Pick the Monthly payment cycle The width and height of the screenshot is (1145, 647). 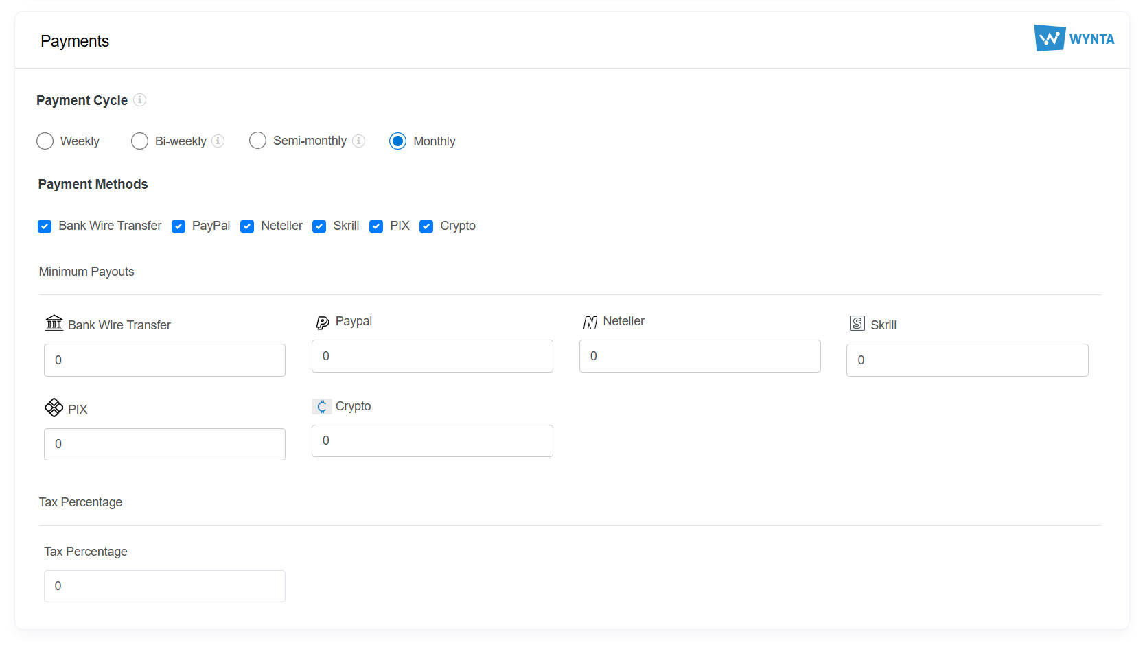coord(397,141)
